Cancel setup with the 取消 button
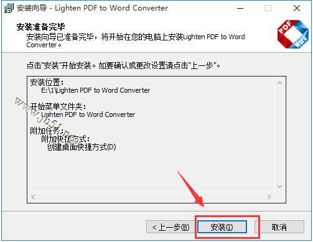The height and width of the screenshot is (242, 313). 279,227
